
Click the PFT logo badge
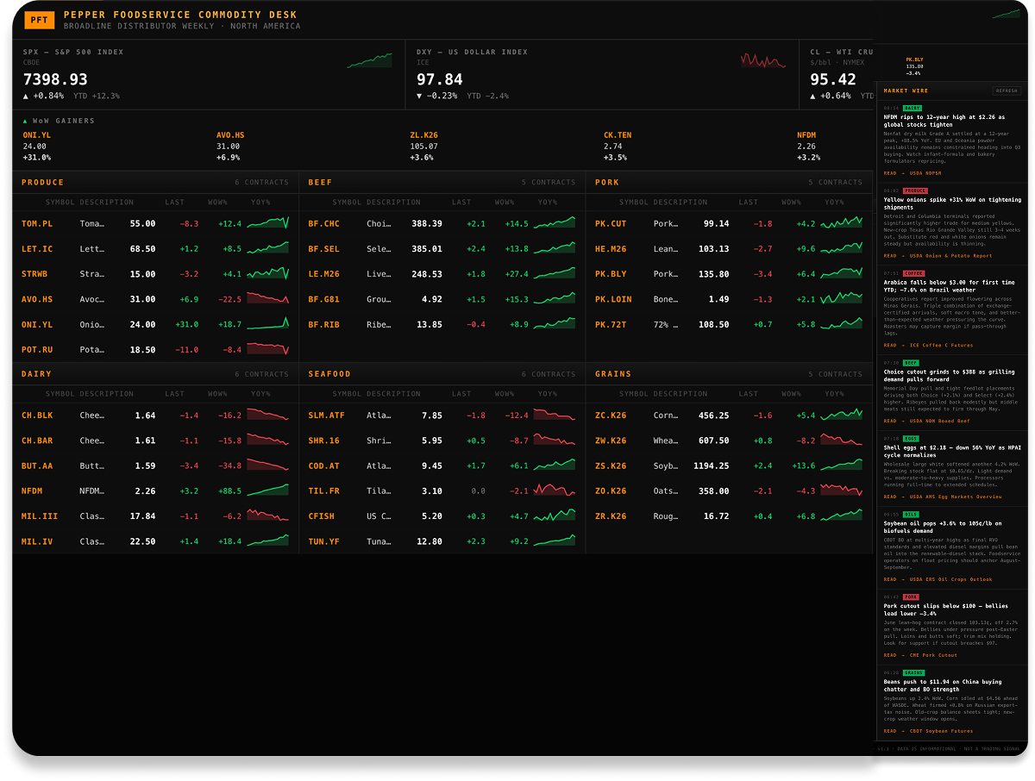click(39, 20)
